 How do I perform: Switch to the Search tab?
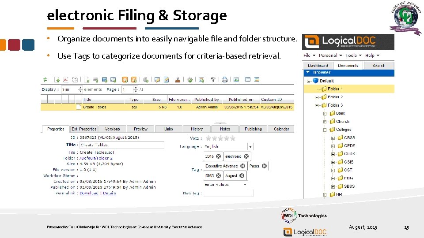(379, 66)
